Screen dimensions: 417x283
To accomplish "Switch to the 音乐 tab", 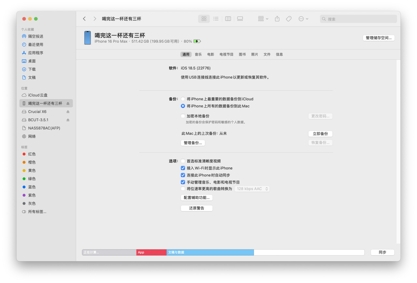I will (198, 54).
